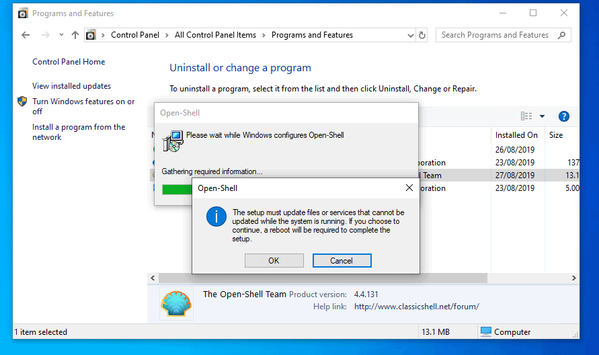
Task: Select 'All Control Panel Items' breadcrumb
Action: [216, 35]
